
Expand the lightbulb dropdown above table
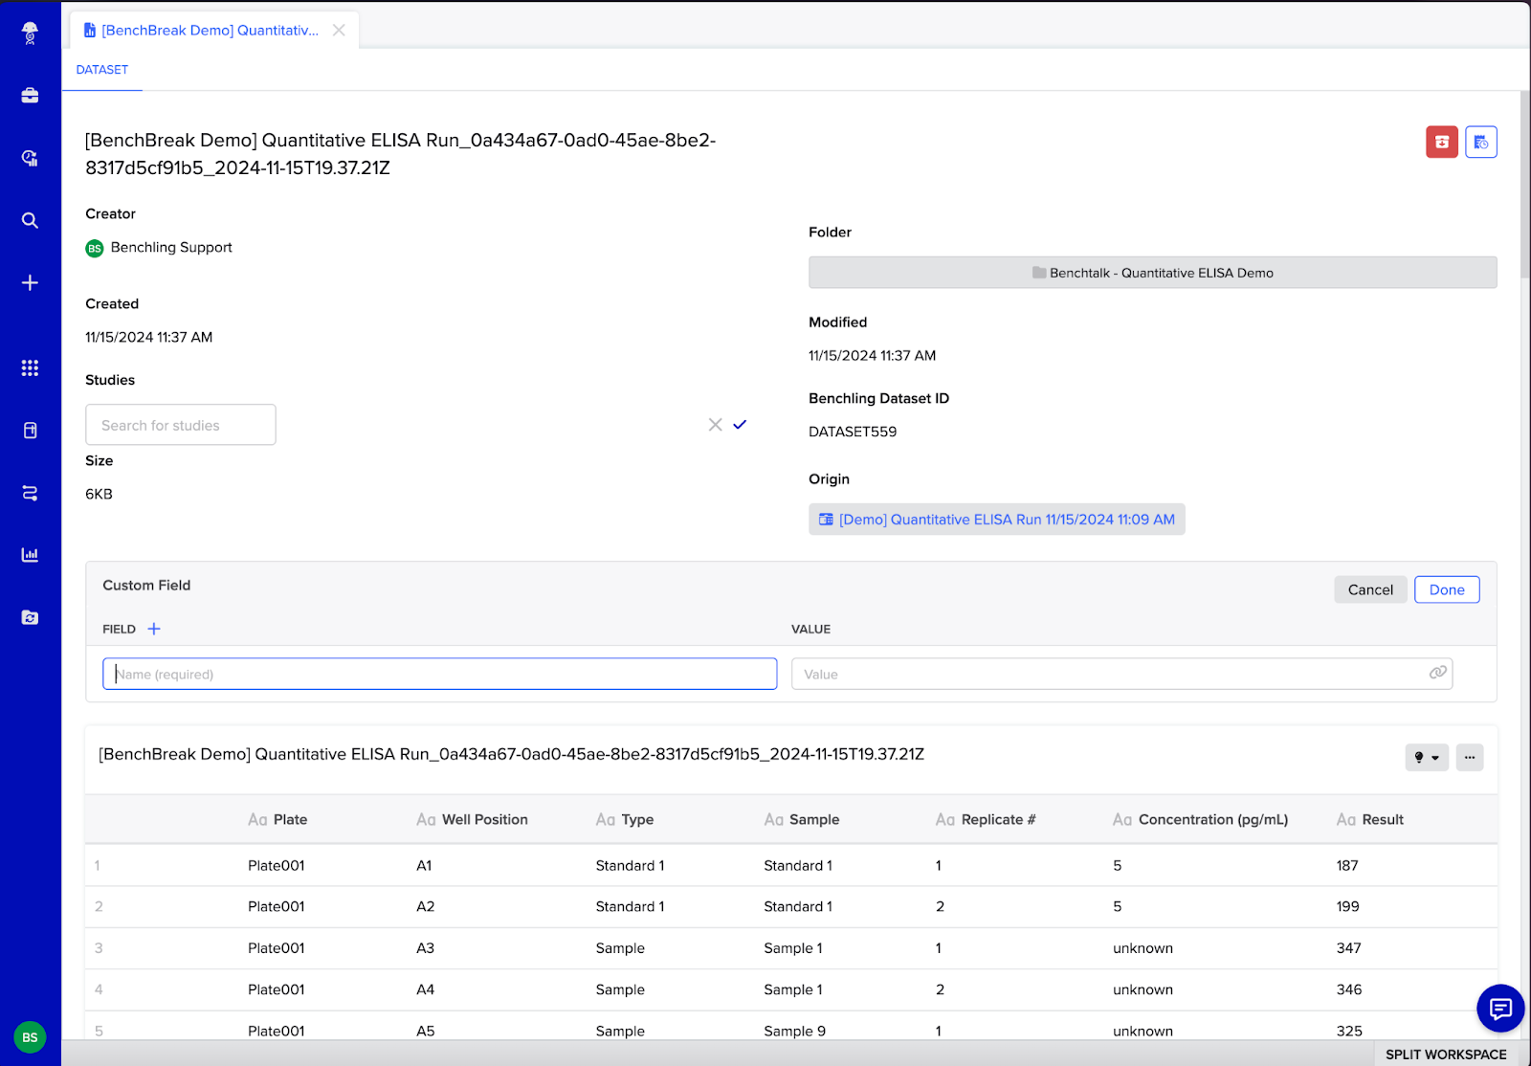(x=1426, y=757)
